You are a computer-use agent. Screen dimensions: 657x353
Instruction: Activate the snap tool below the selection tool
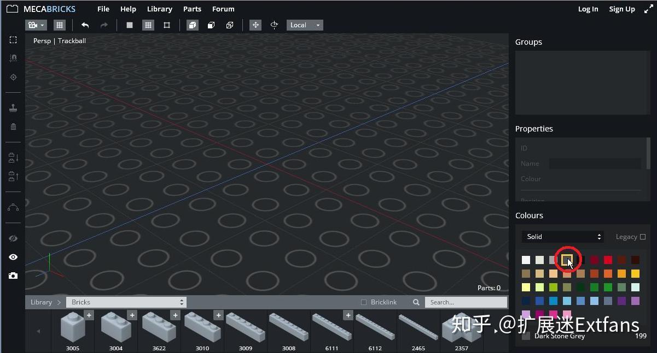click(13, 57)
